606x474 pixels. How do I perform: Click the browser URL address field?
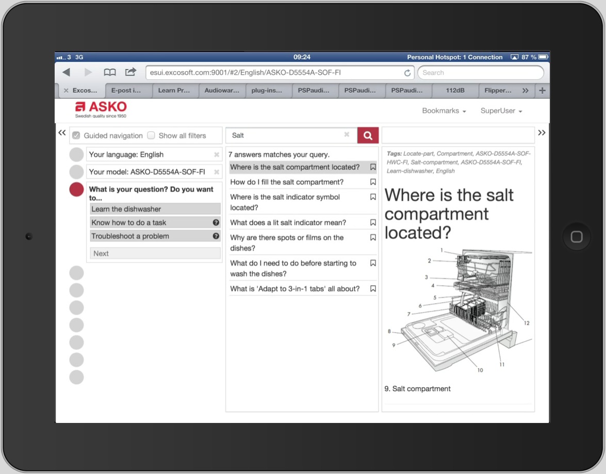tap(273, 73)
